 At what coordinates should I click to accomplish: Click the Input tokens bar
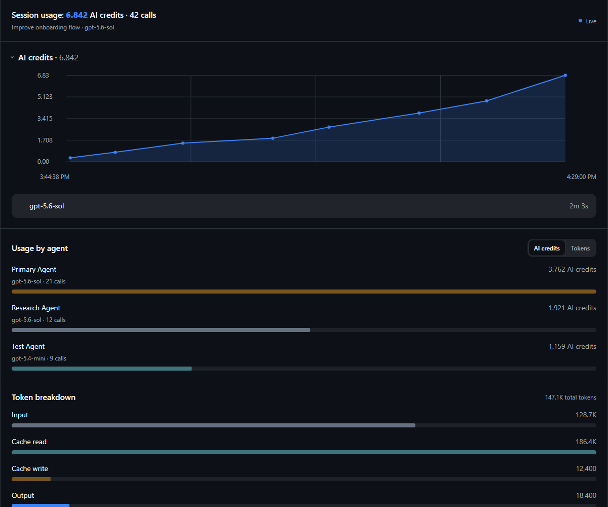tap(304, 425)
